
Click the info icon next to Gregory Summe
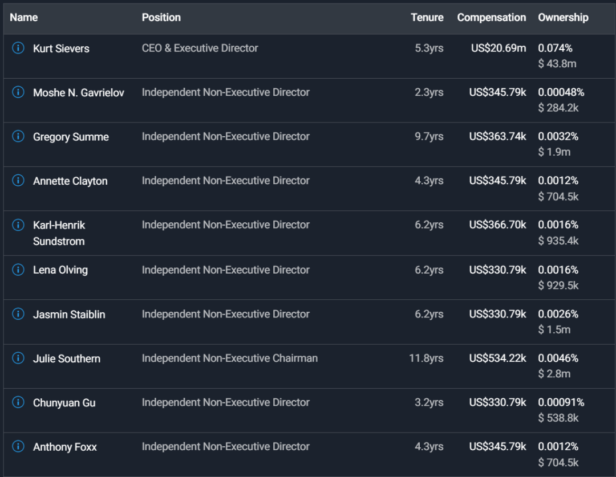pos(18,136)
